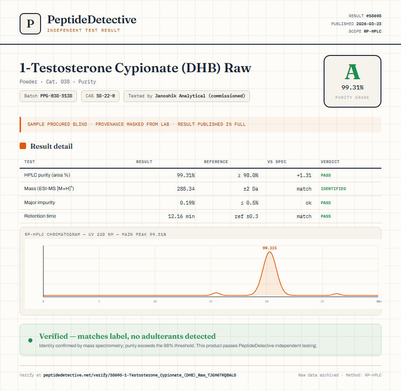Click the 288.34 mass result value

(x=186, y=189)
